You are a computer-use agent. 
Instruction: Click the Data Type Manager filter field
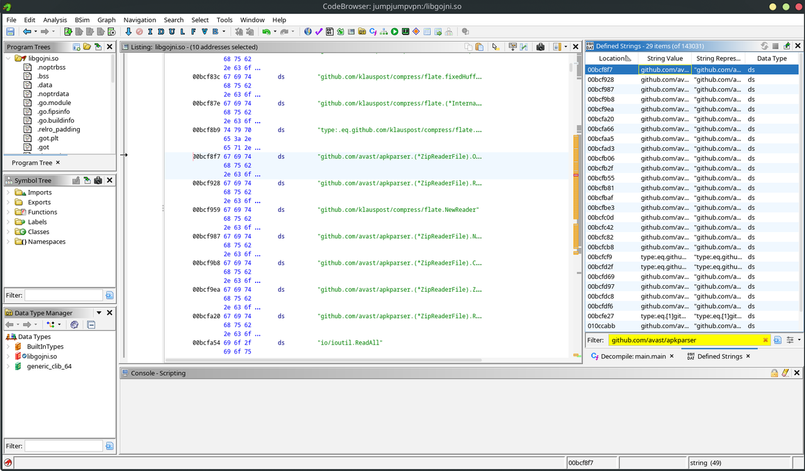tap(63, 446)
